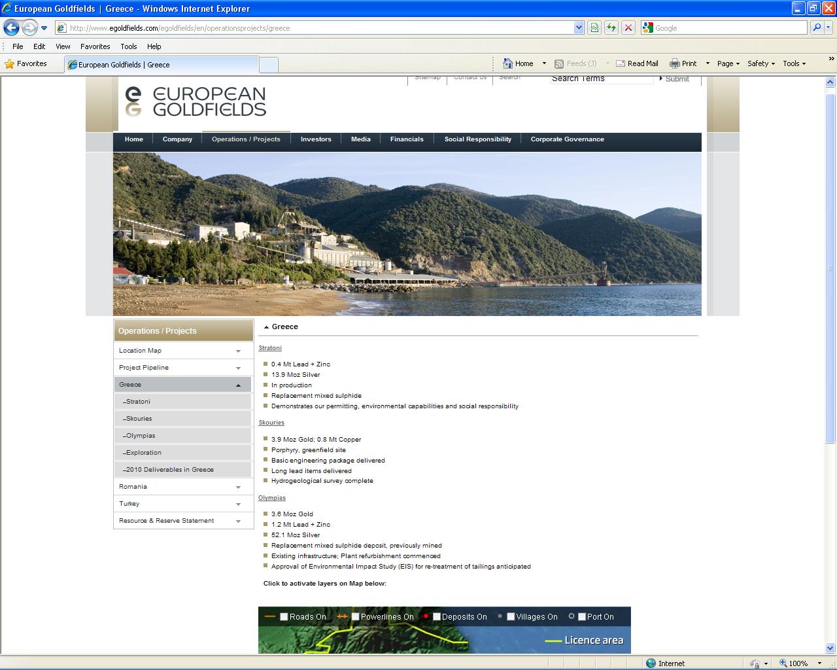Open the address bar URL dropdown
Viewport: 837px width, 670px height.
coord(579,27)
